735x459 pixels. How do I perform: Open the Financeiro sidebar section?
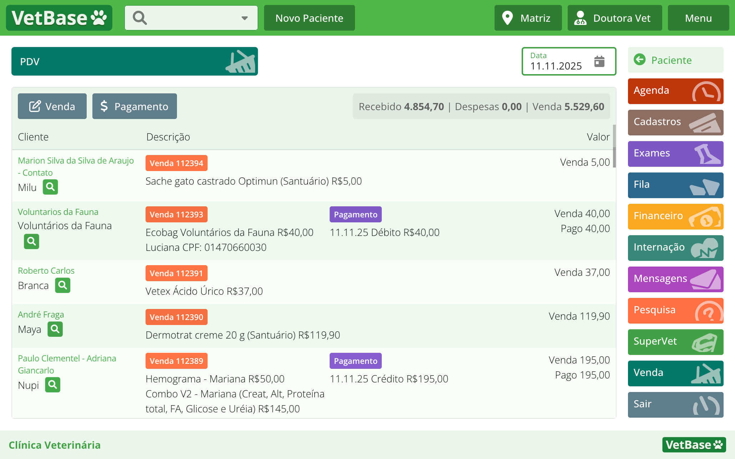(x=675, y=216)
